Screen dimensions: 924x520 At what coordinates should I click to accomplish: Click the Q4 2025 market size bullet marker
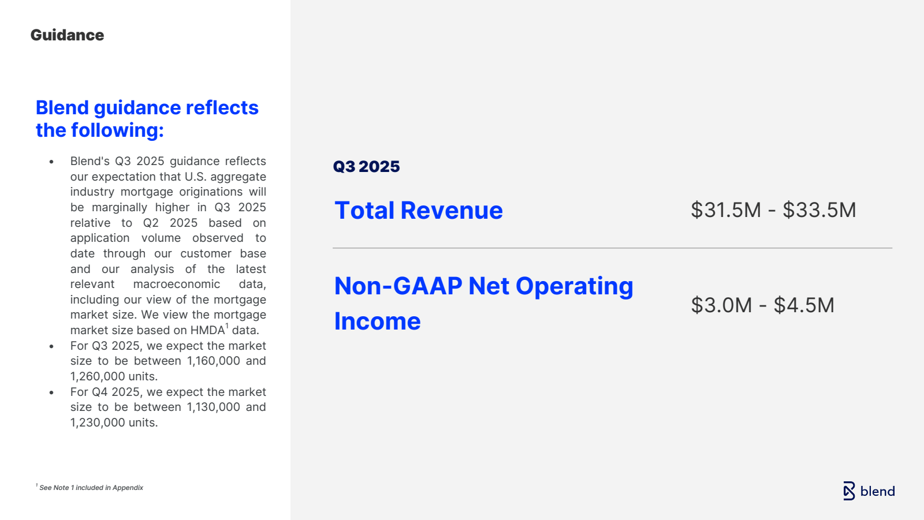click(52, 393)
